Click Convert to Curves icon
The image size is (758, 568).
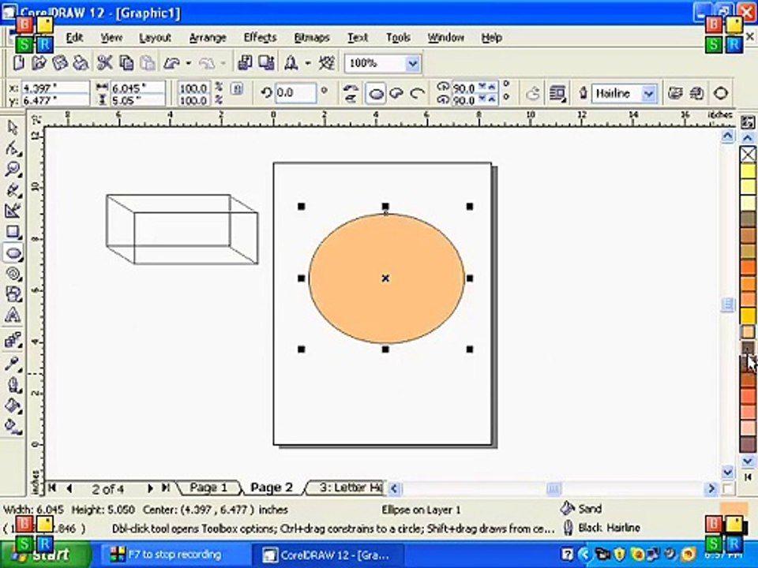pos(720,93)
